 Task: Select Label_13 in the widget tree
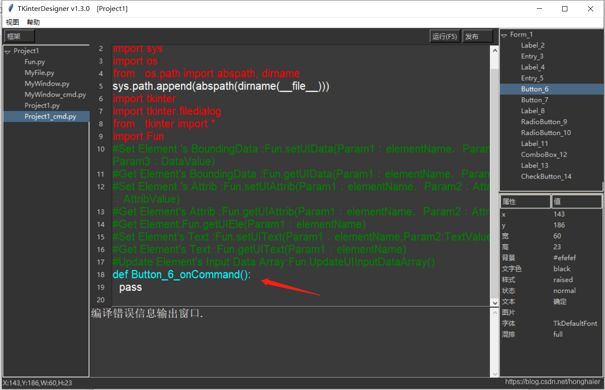click(x=535, y=165)
